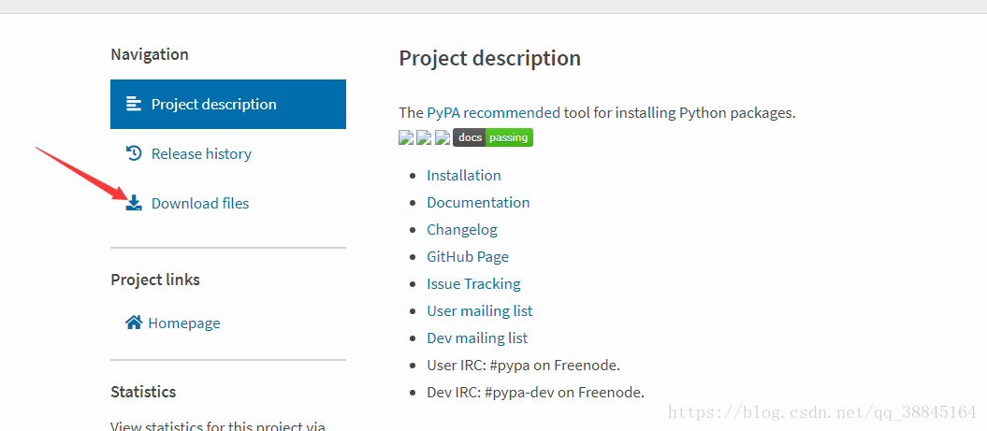The image size is (987, 431).
Task: Open the Documentation link
Action: [478, 203]
